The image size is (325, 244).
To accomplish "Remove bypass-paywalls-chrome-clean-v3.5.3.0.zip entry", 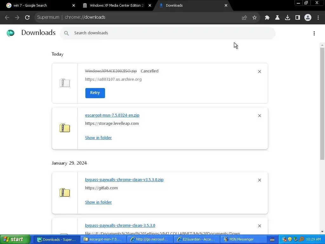I will point(260,180).
